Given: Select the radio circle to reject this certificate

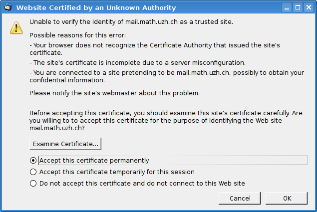Looking at the screenshot, I should pyautogui.click(x=33, y=184).
